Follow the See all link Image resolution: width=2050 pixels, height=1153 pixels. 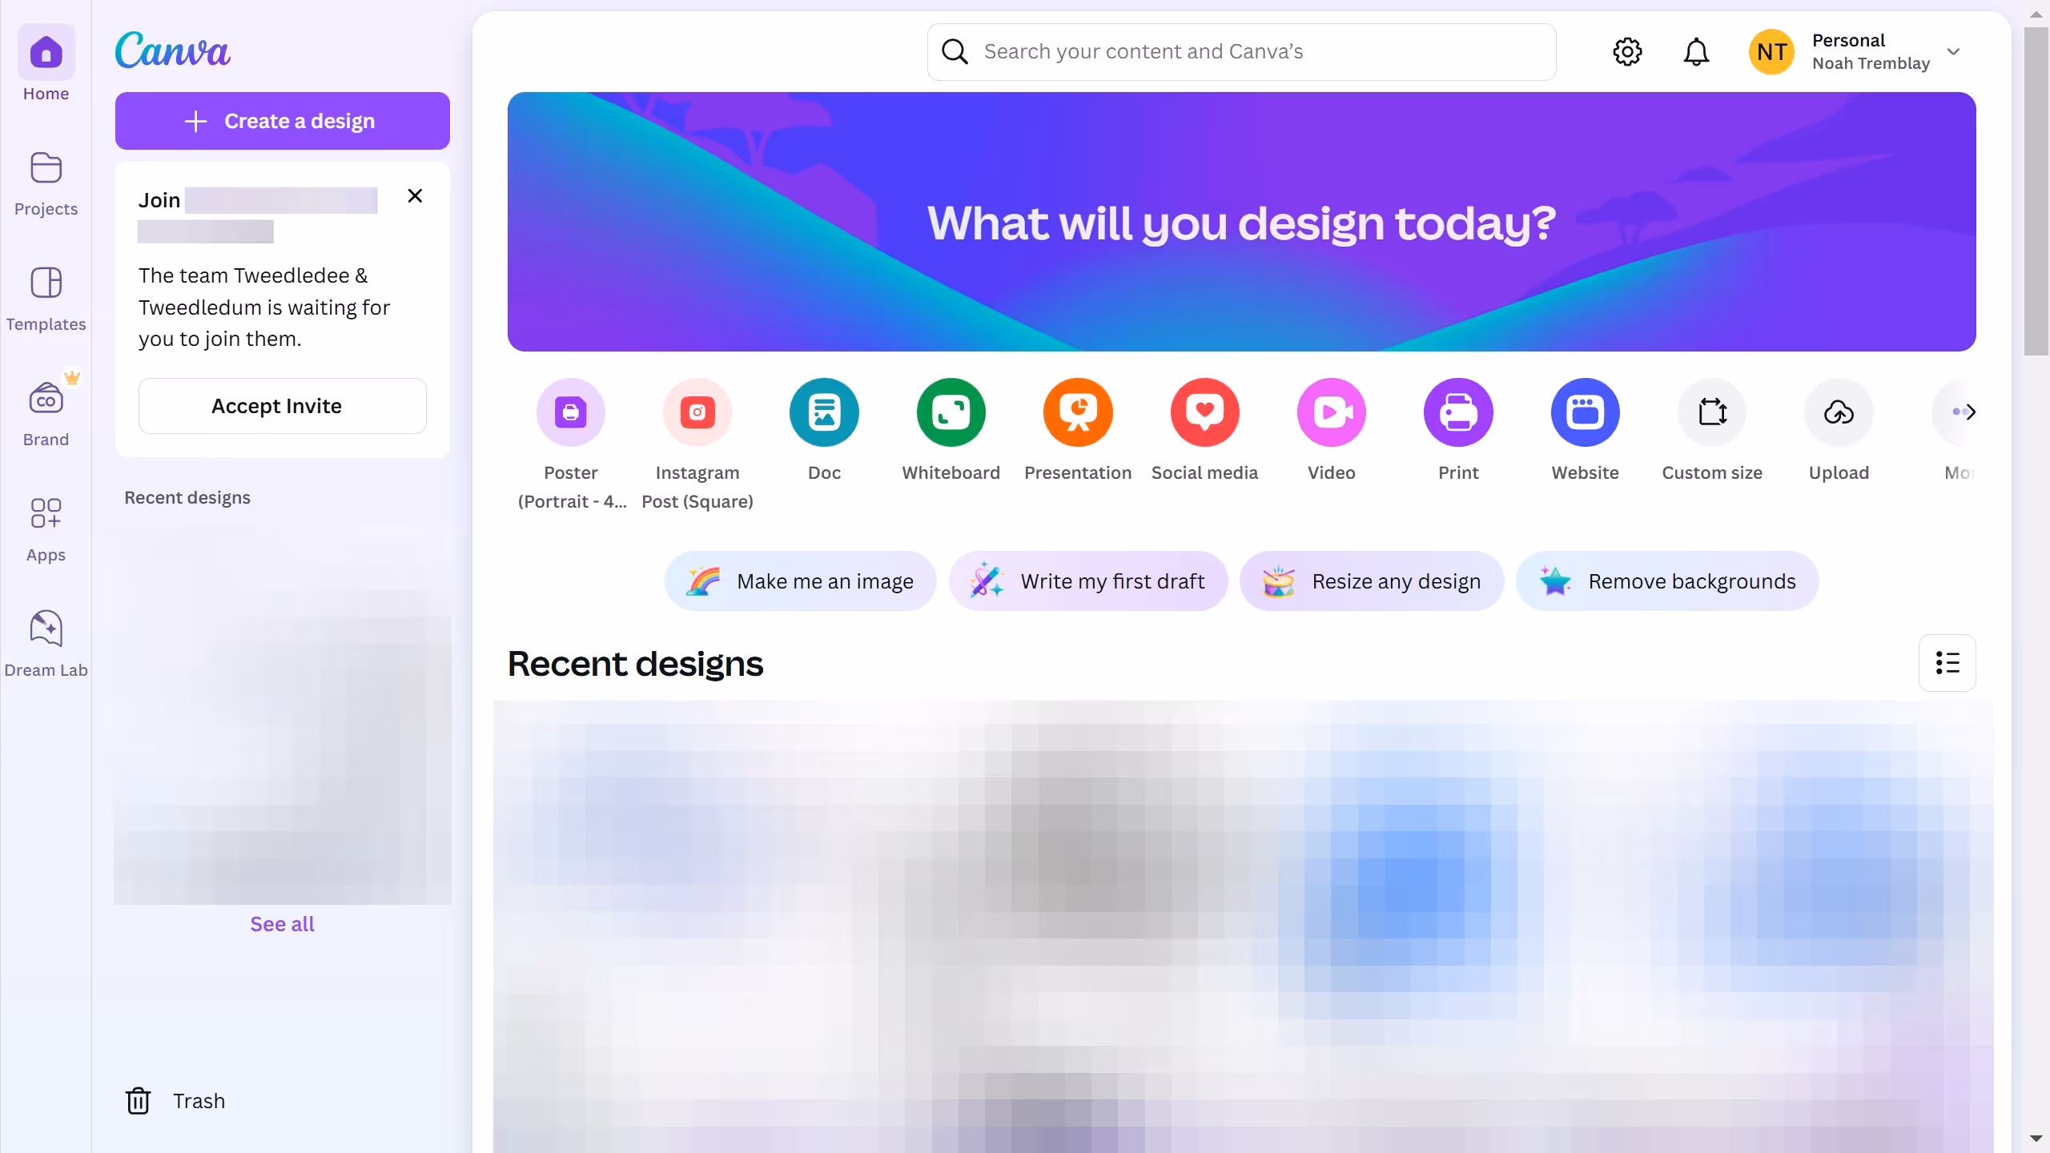pos(282,924)
